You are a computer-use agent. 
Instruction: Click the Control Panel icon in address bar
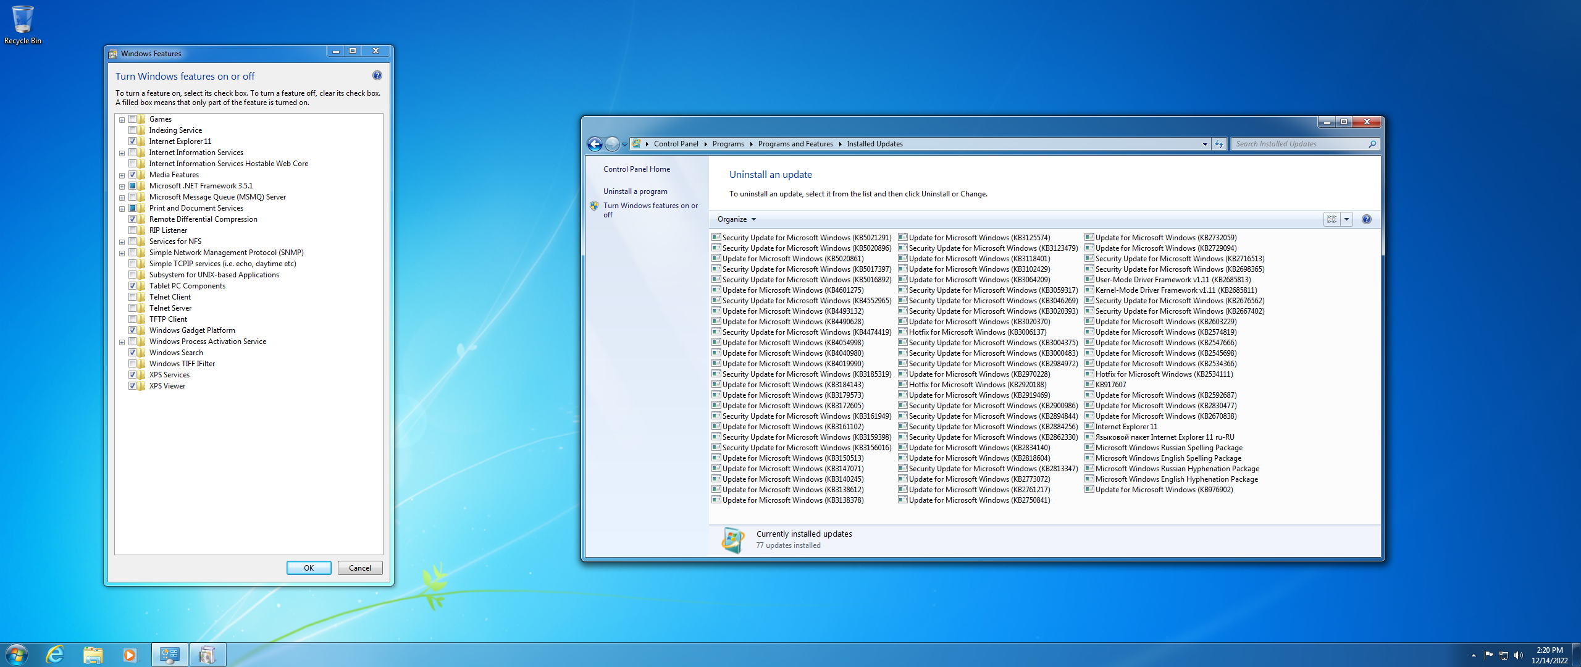[x=636, y=144]
